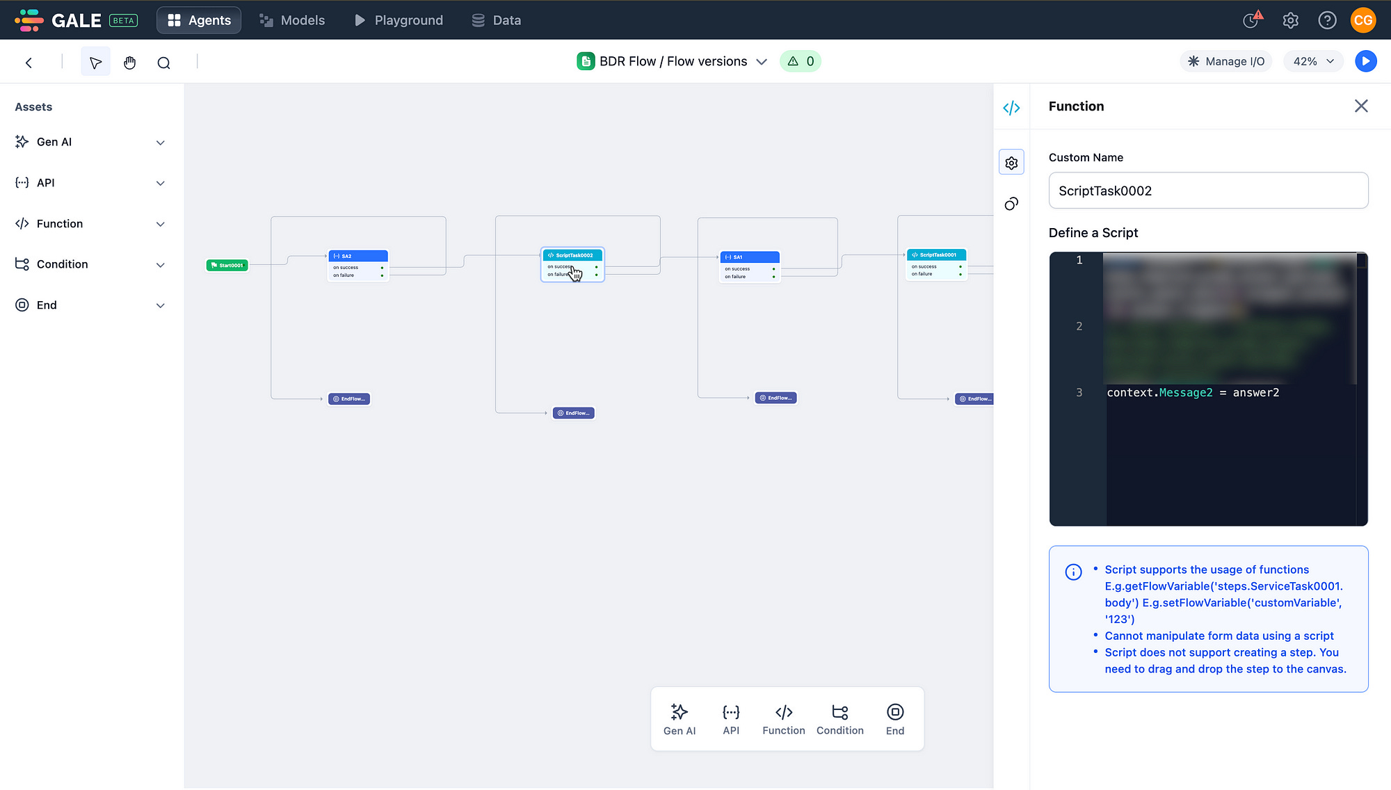Switch to the Models tab
The height and width of the screenshot is (790, 1391).
pos(292,20)
